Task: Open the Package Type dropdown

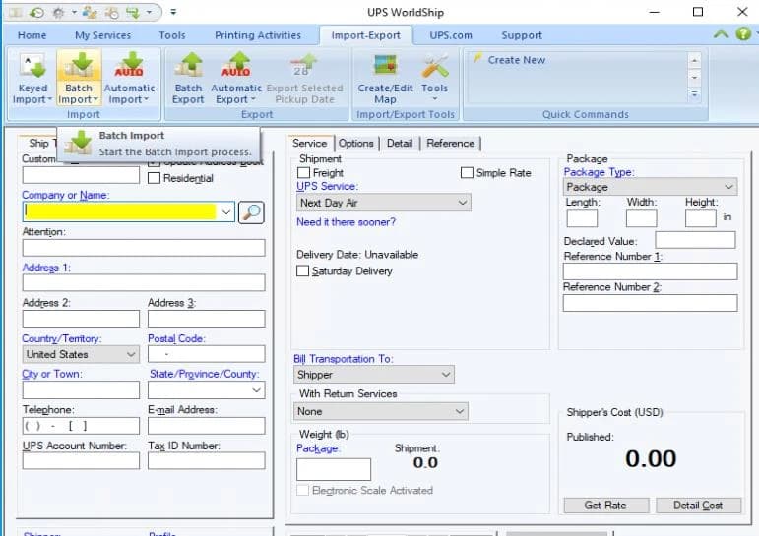Action: tap(650, 187)
